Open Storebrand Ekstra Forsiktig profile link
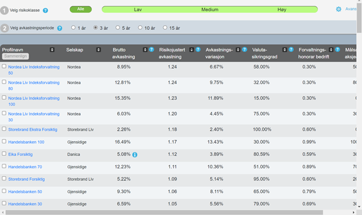The height and width of the screenshot is (215, 362). [32, 130]
